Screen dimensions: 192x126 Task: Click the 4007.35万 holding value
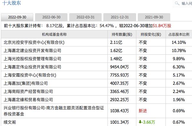(x=119, y=83)
